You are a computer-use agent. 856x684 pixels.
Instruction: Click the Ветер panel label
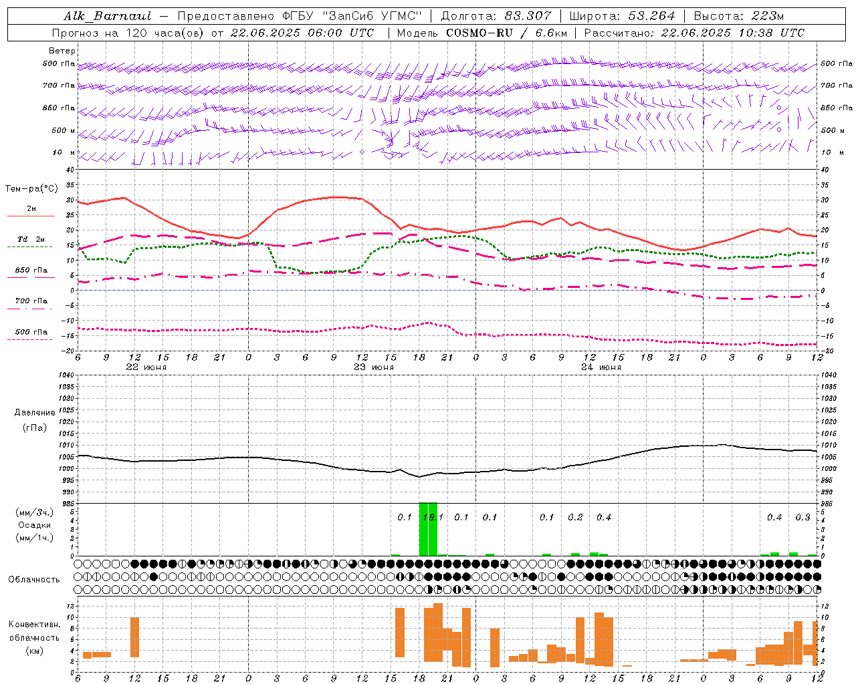(62, 51)
